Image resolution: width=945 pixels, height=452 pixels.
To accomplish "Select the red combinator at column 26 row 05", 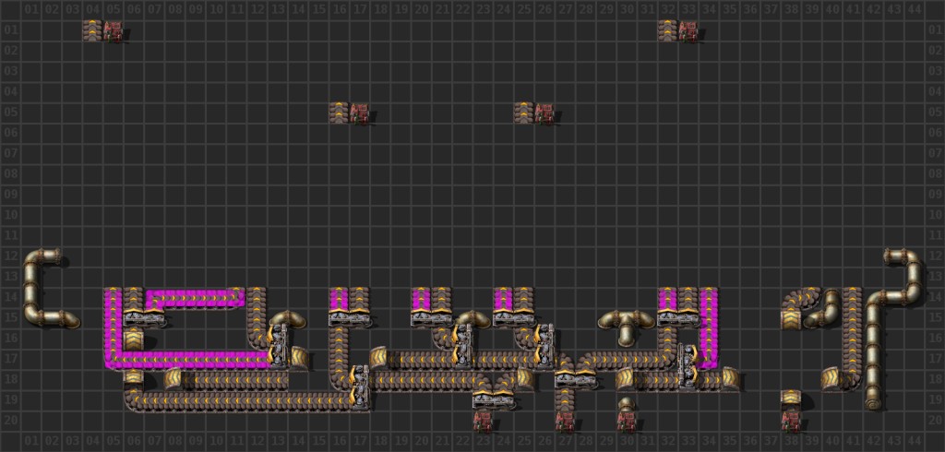I will (x=544, y=113).
